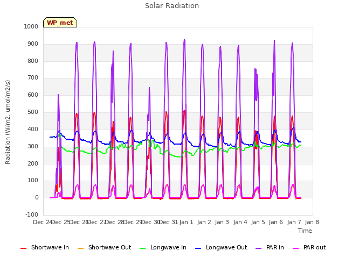Screen dimensions: 345x258
Task: Click the Jan 4 x-axis tick label
Action: pyautogui.click(x=240, y=222)
